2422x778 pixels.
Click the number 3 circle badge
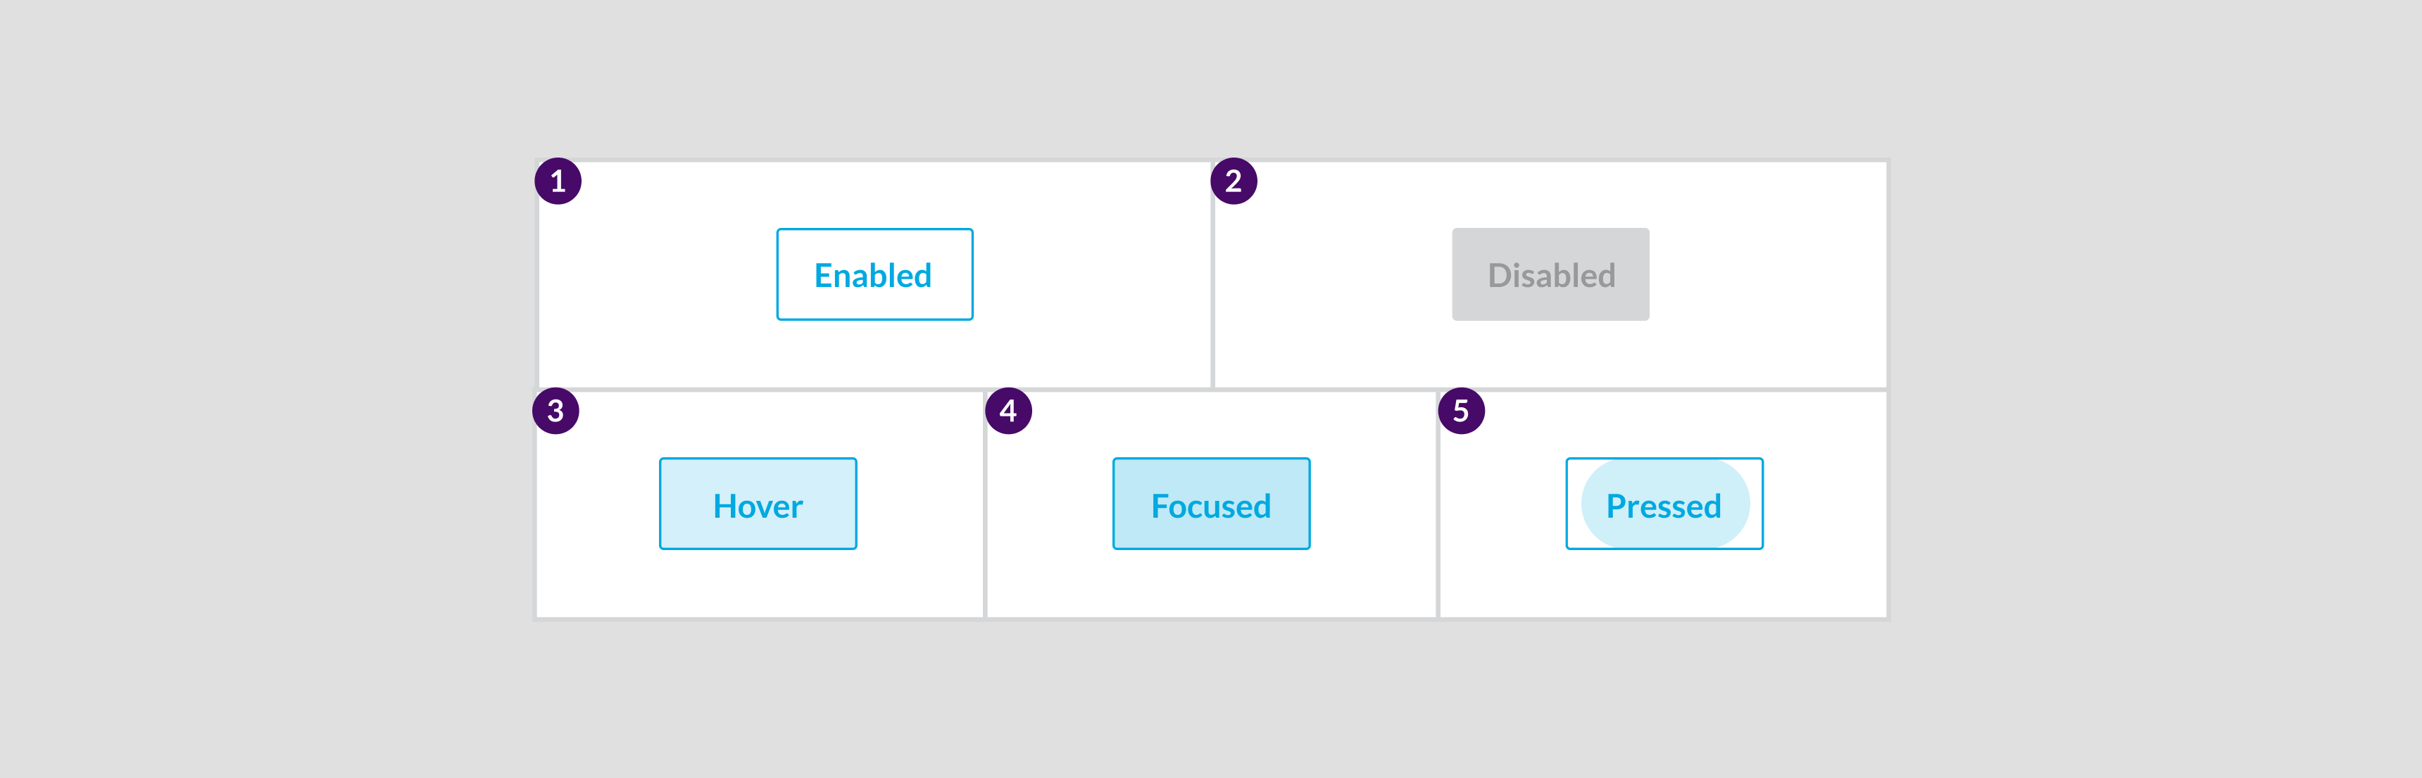click(x=556, y=411)
